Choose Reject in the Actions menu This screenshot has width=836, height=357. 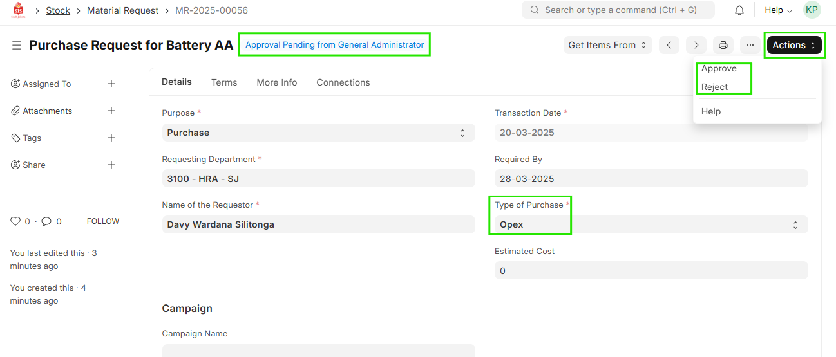tap(714, 87)
